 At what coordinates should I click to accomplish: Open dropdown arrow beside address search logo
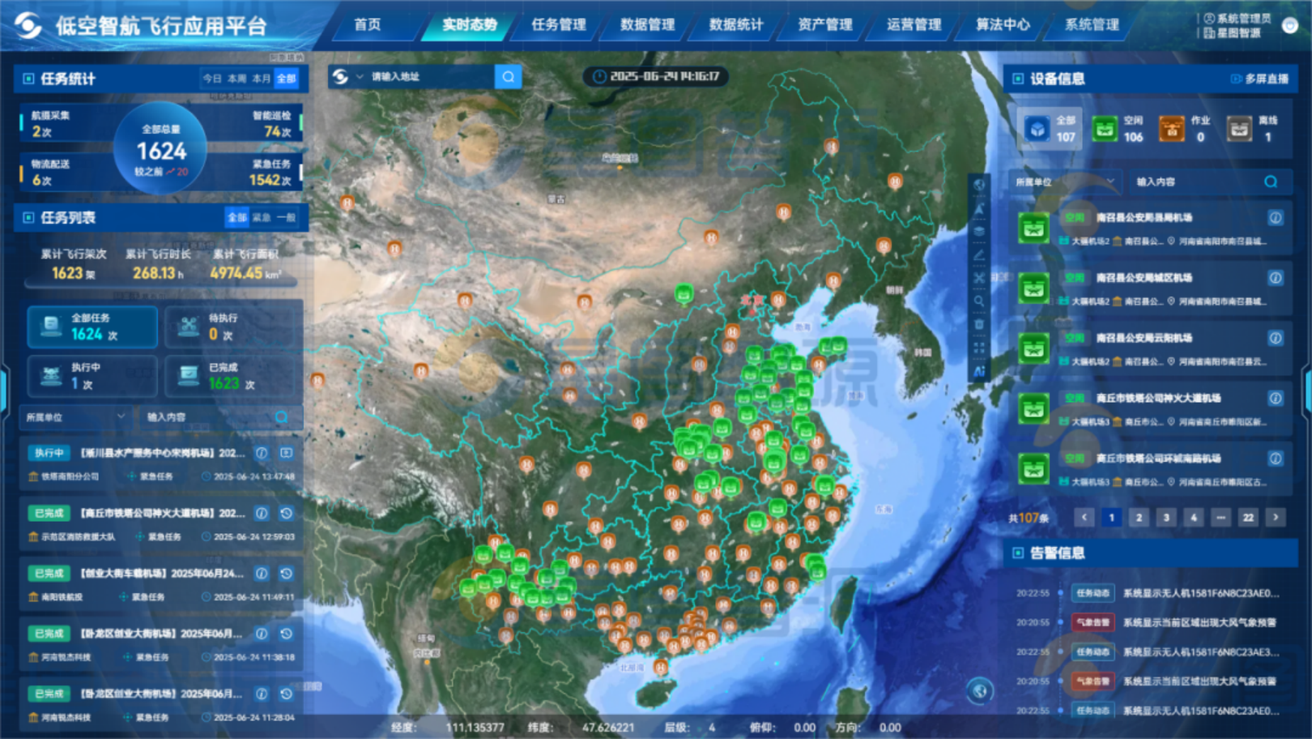(x=360, y=77)
